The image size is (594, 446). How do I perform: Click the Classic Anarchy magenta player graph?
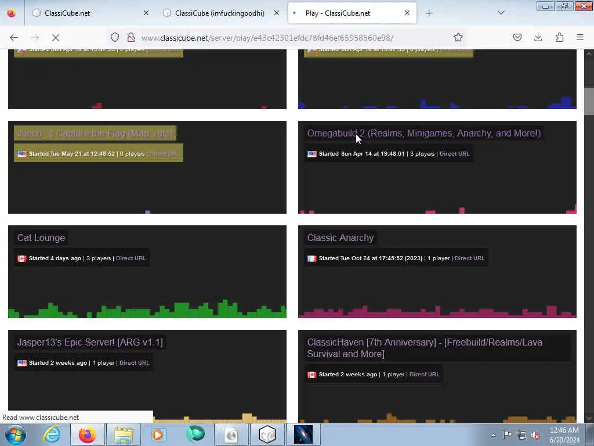[437, 312]
